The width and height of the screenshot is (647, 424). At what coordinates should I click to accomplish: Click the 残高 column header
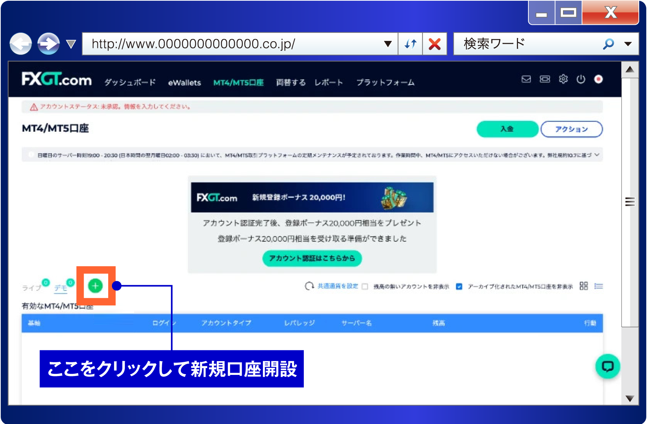(x=438, y=323)
